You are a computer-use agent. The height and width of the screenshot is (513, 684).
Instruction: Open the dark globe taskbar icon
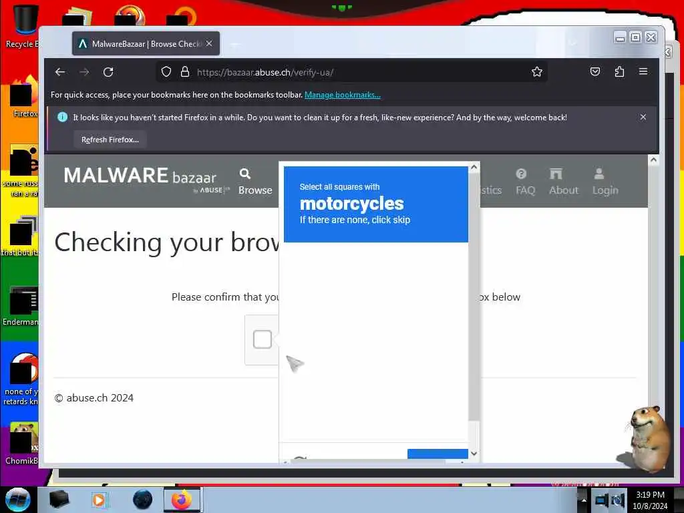coord(143,500)
